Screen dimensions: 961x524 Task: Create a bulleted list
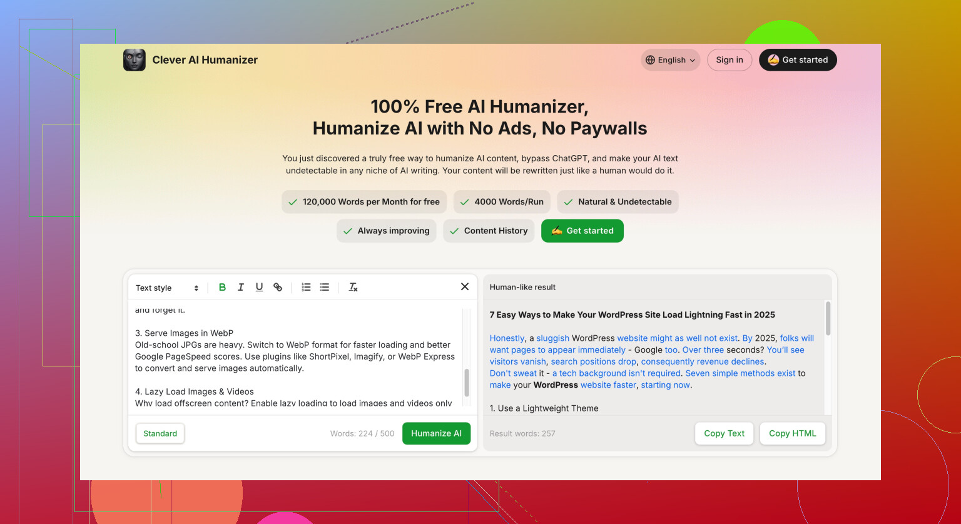point(325,287)
